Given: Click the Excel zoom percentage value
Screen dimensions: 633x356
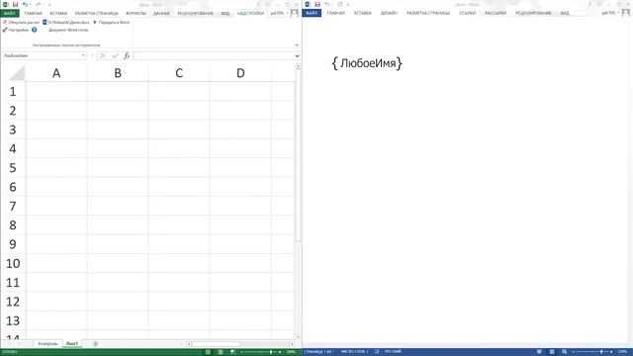Looking at the screenshot, I should (291, 352).
